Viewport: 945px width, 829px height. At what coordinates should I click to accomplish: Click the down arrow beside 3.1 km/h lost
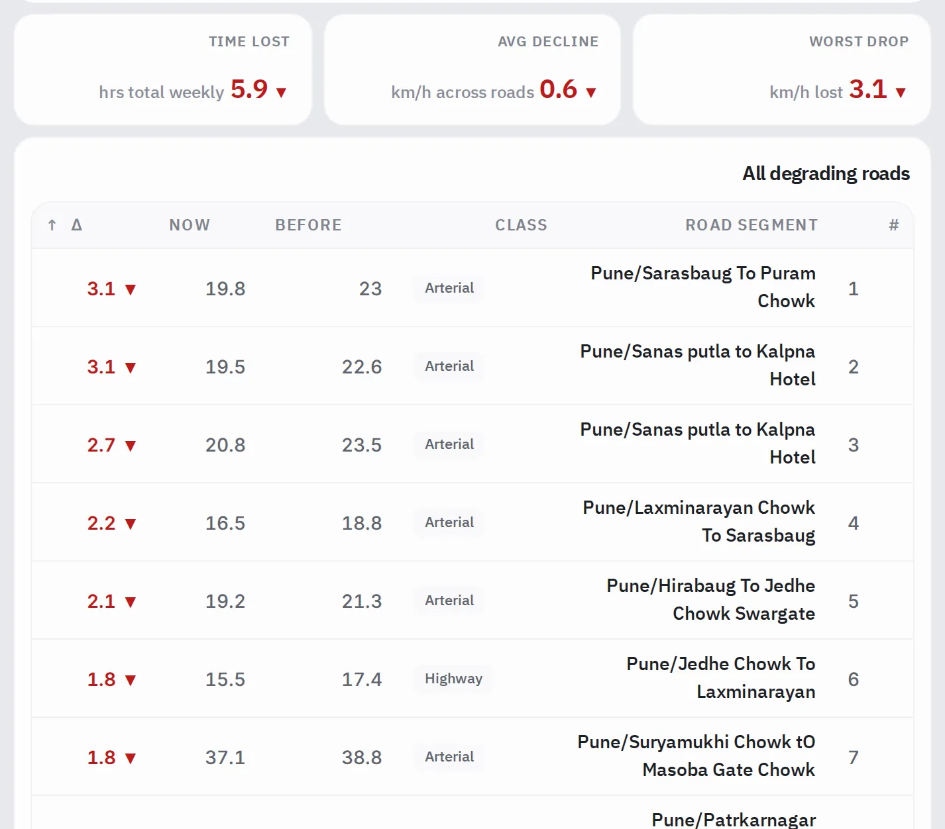click(x=901, y=93)
